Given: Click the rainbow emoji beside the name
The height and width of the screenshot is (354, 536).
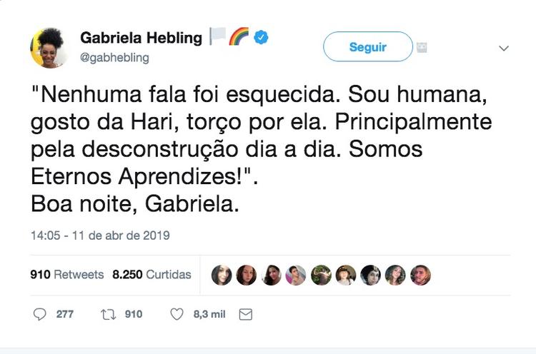Looking at the screenshot, I should (x=238, y=37).
